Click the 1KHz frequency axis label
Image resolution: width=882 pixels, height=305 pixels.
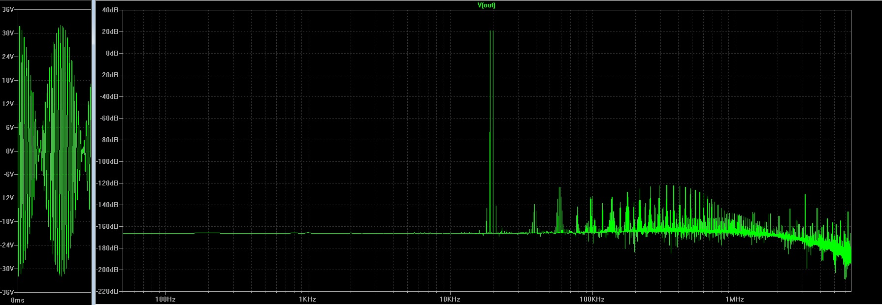click(308, 299)
